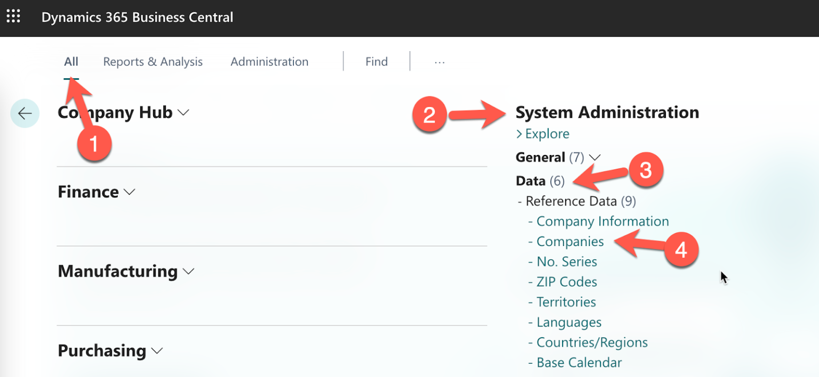Open the Find menu item
The width and height of the screenshot is (819, 377).
(x=376, y=61)
